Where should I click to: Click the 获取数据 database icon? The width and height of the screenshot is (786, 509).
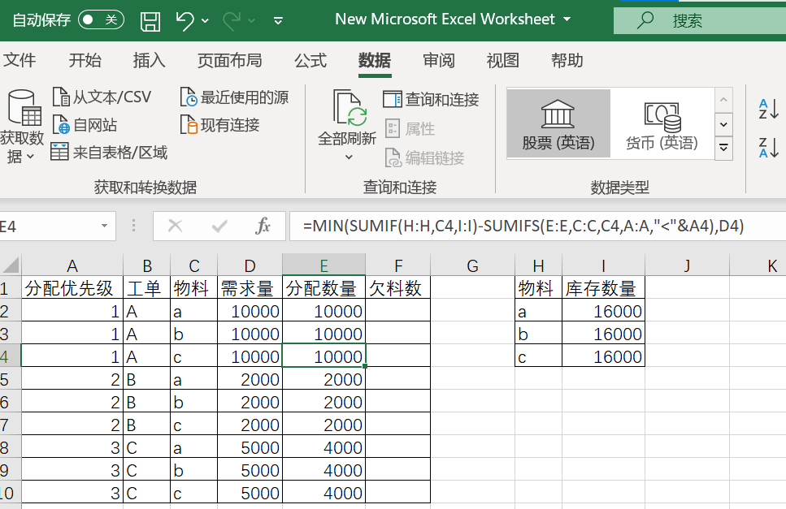click(x=24, y=106)
